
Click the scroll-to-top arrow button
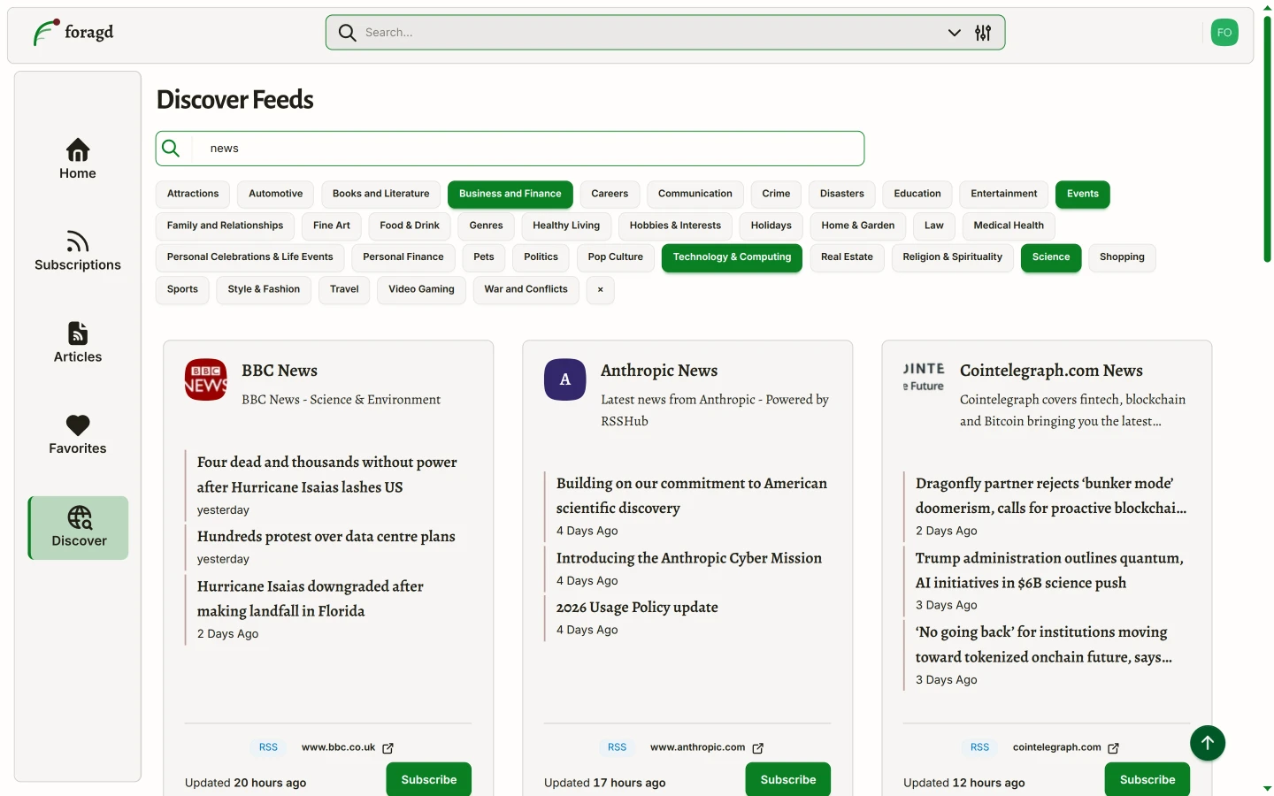(x=1208, y=743)
